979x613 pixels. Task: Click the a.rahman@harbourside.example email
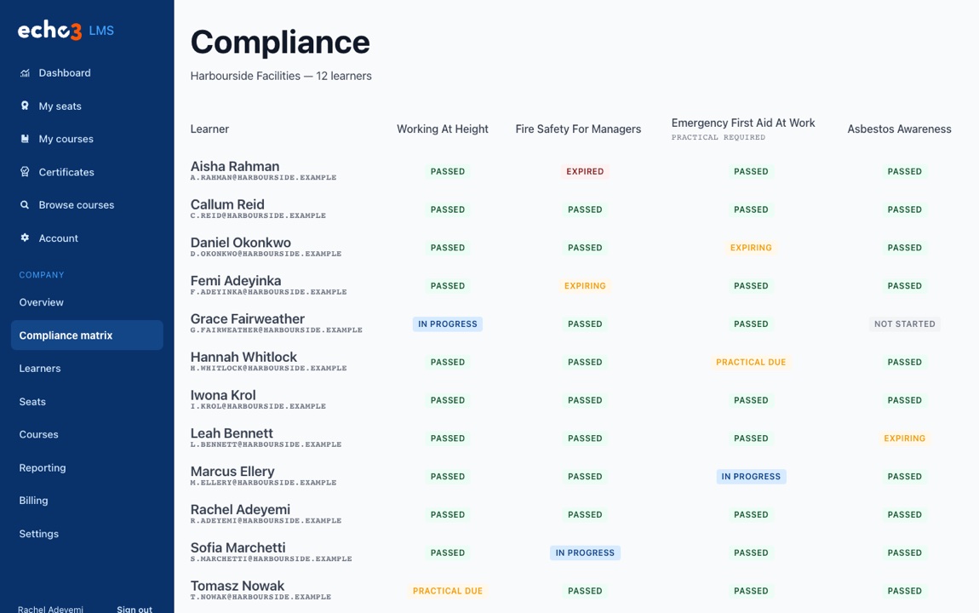click(264, 178)
